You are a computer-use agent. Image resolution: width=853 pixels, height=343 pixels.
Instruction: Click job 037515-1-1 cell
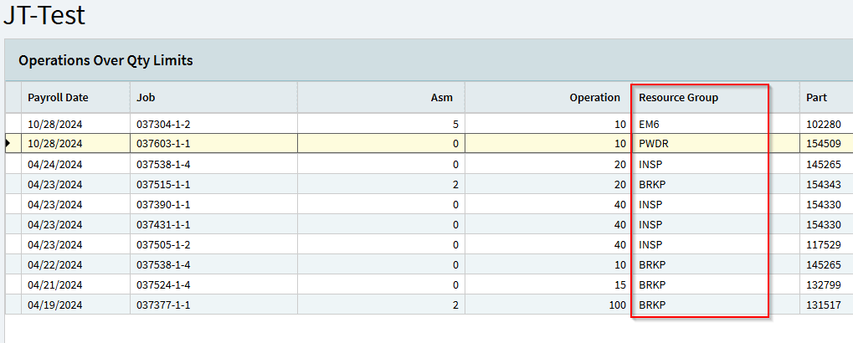[x=213, y=184]
